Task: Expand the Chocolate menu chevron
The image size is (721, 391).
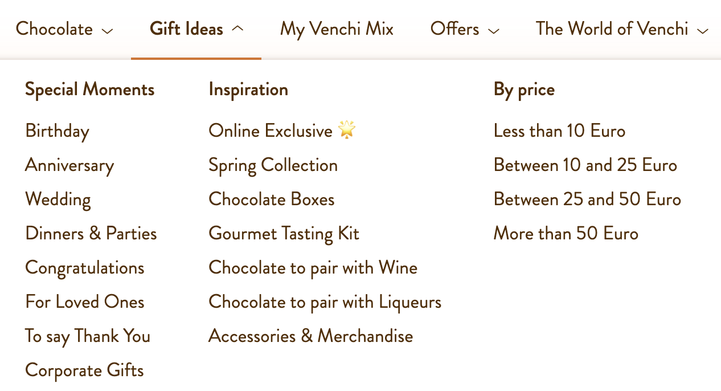Action: [x=107, y=30]
